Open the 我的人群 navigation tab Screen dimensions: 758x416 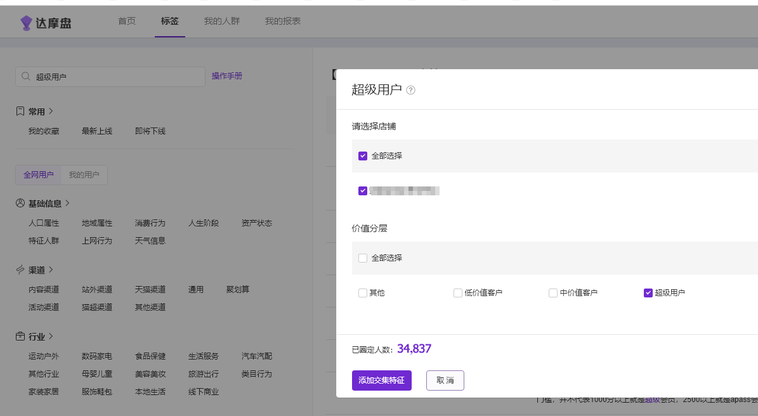[x=222, y=21]
